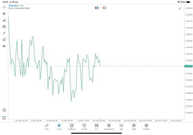Tap the red-blue trade panel icon

tap(96, 8)
